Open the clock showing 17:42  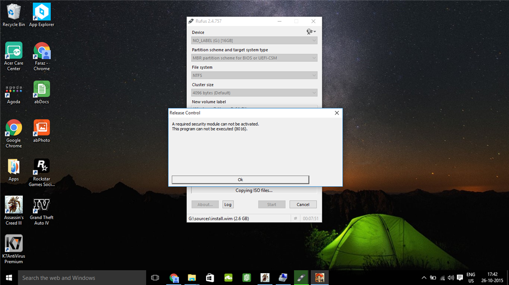[x=492, y=278]
